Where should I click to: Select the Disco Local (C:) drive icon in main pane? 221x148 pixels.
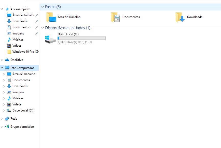50,40
